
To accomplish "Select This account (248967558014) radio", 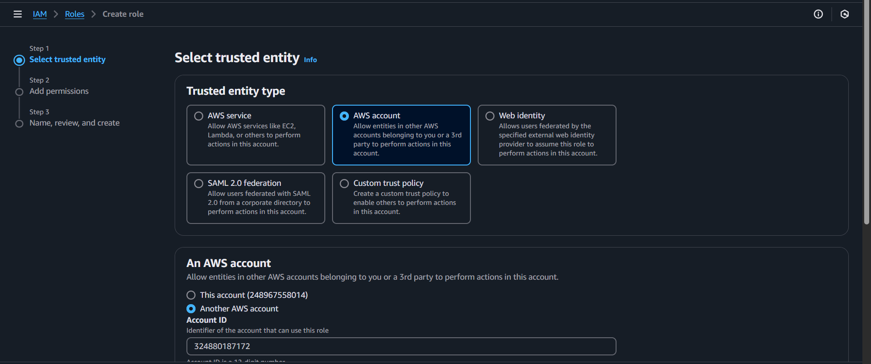I will click(x=191, y=295).
